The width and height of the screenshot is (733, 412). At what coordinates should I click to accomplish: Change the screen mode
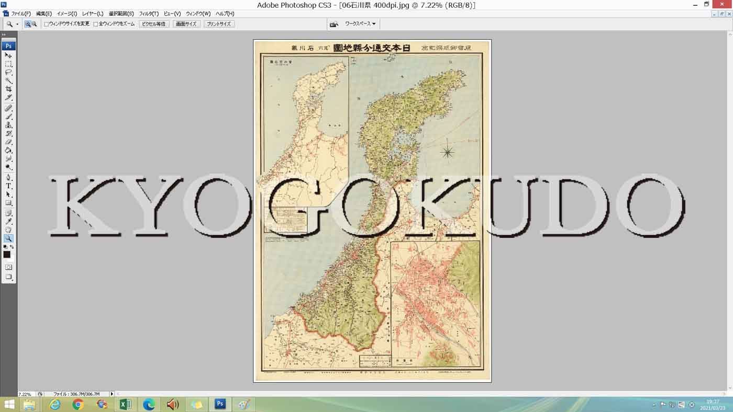pyautogui.click(x=8, y=277)
